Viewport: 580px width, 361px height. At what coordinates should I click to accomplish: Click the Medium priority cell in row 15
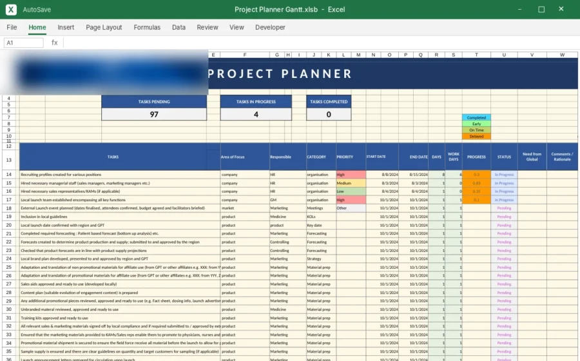pos(351,183)
